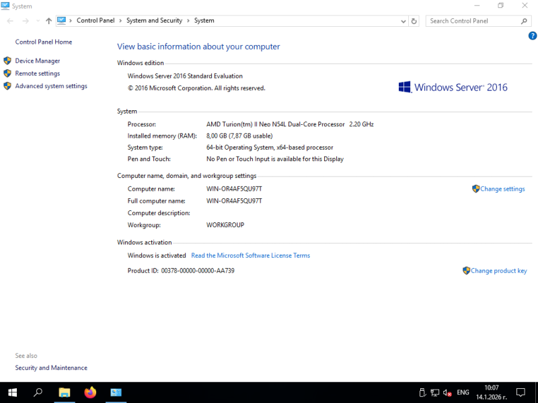Screen dimensions: 538x403
Task: Select System and Security in the breadcrumb
Action: pos(154,21)
